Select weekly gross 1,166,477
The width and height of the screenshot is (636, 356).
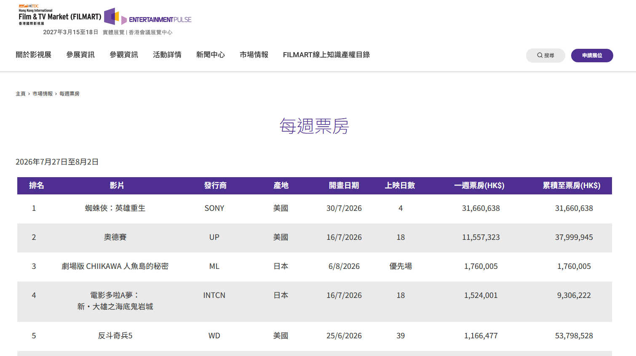(x=481, y=336)
